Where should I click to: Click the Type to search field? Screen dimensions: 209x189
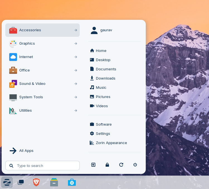pyautogui.click(x=43, y=166)
